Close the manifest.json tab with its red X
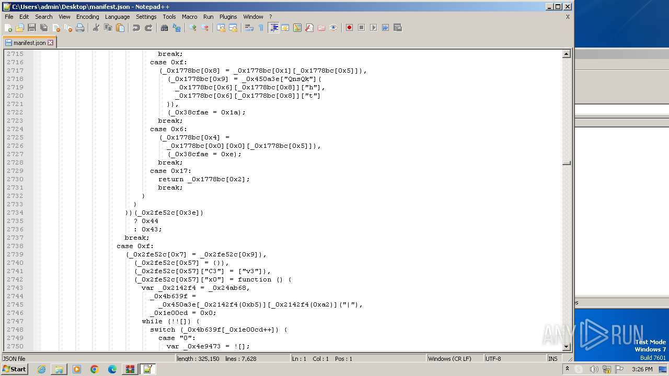Viewport: 669px width, 376px height. pos(51,43)
